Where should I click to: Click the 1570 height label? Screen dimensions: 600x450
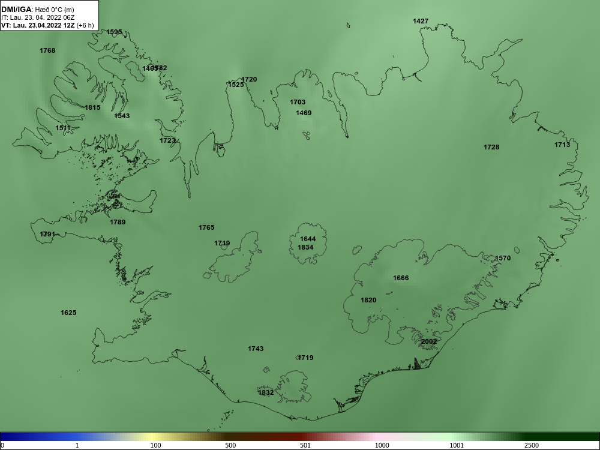[503, 258]
